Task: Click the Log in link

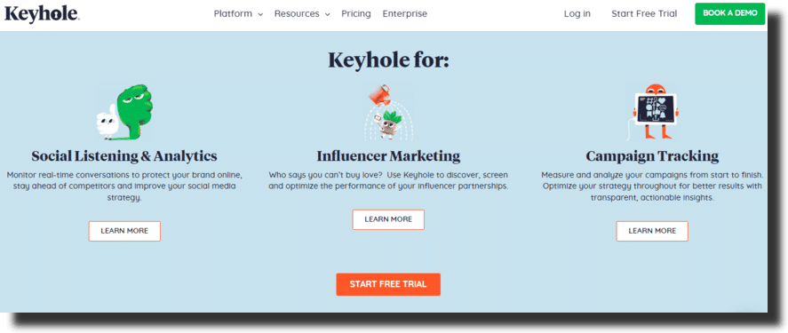Action: click(577, 13)
